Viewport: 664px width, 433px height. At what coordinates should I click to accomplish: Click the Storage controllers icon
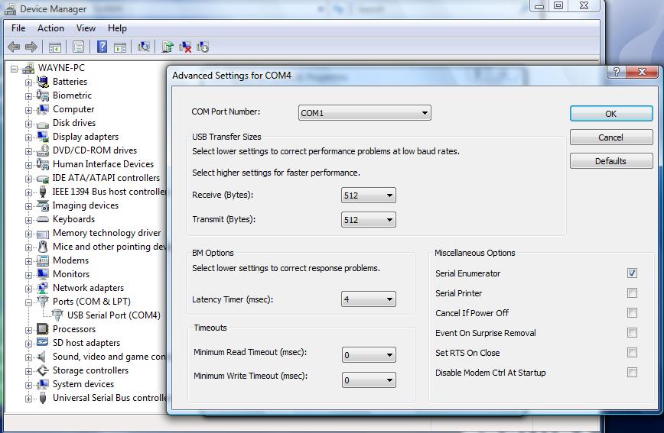pos(42,370)
